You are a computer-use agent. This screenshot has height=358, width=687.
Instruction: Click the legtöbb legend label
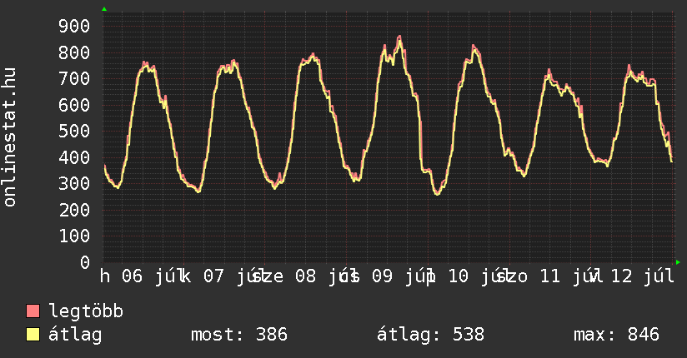click(86, 311)
